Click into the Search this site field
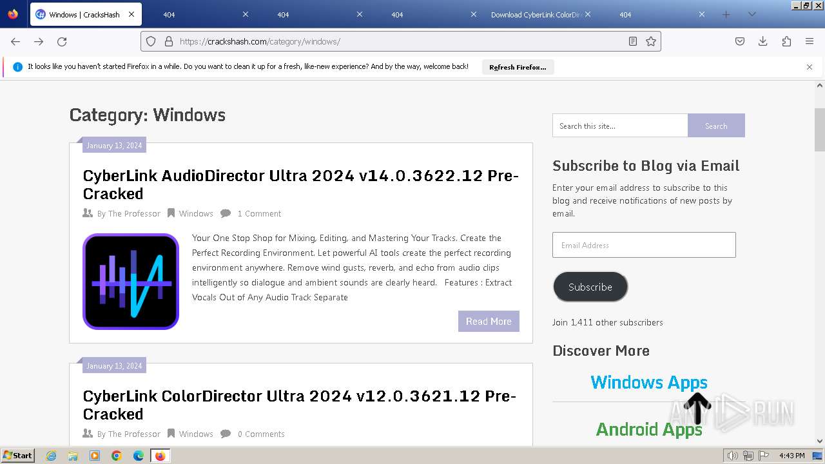This screenshot has height=464, width=825. pos(620,126)
